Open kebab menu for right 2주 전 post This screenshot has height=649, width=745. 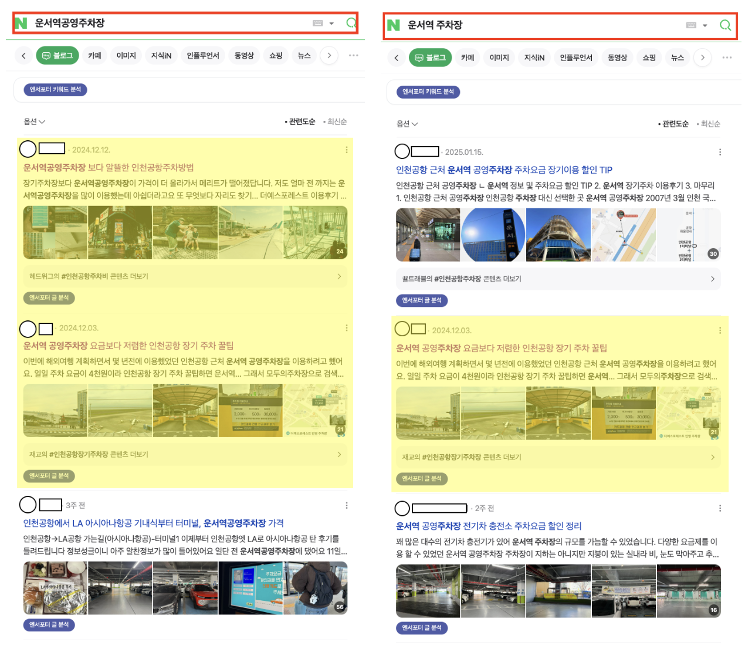point(720,509)
